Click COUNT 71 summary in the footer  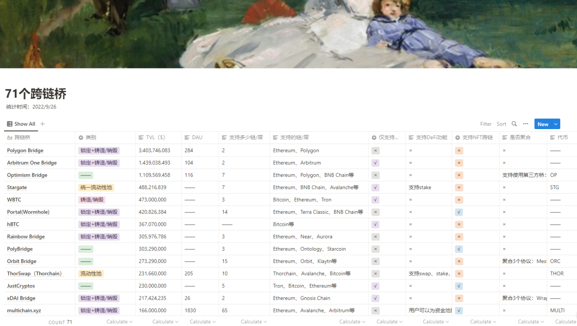pos(60,322)
